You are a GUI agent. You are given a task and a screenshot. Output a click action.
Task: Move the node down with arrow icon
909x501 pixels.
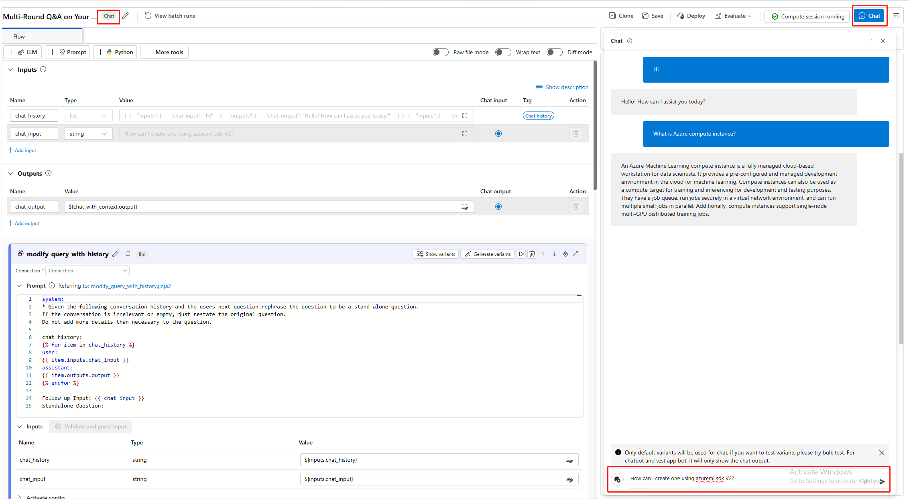pyautogui.click(x=554, y=254)
